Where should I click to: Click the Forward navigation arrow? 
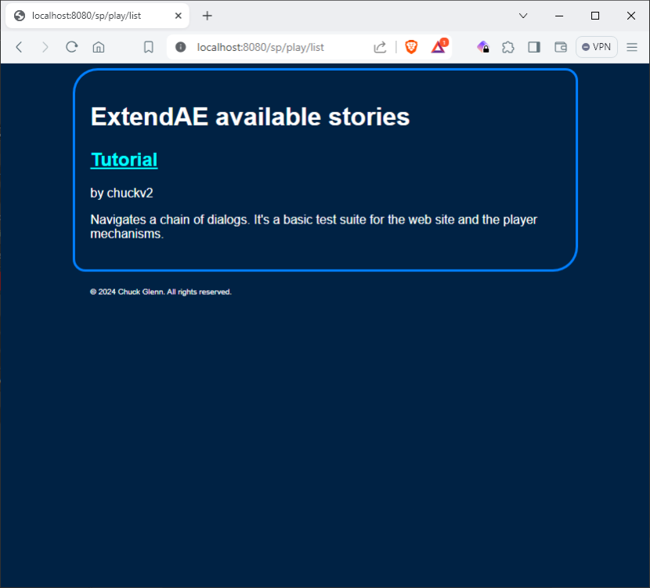pyautogui.click(x=45, y=47)
